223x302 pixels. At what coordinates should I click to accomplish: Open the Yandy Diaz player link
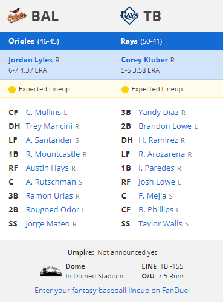click(x=158, y=113)
